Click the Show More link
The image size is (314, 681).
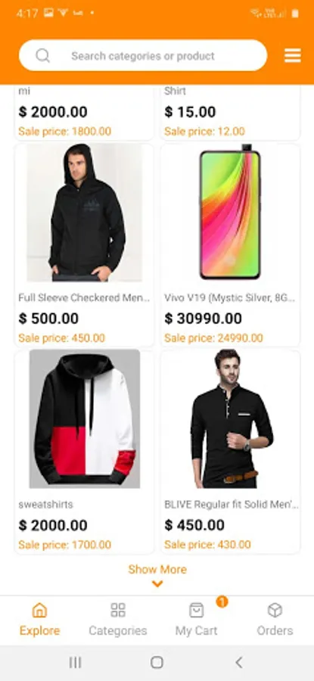coord(157,569)
